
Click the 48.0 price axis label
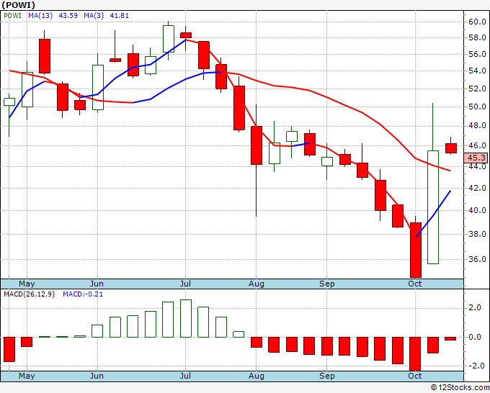click(x=477, y=125)
